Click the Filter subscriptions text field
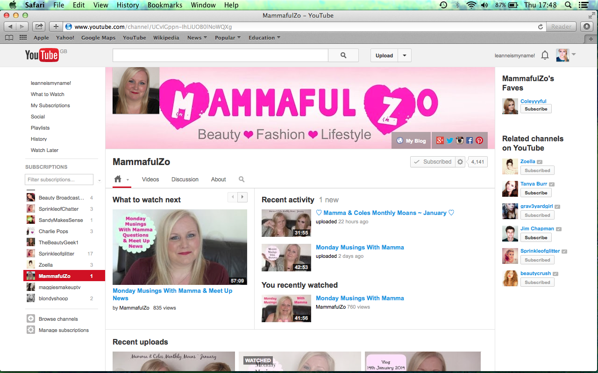The height and width of the screenshot is (373, 598). pos(59,180)
